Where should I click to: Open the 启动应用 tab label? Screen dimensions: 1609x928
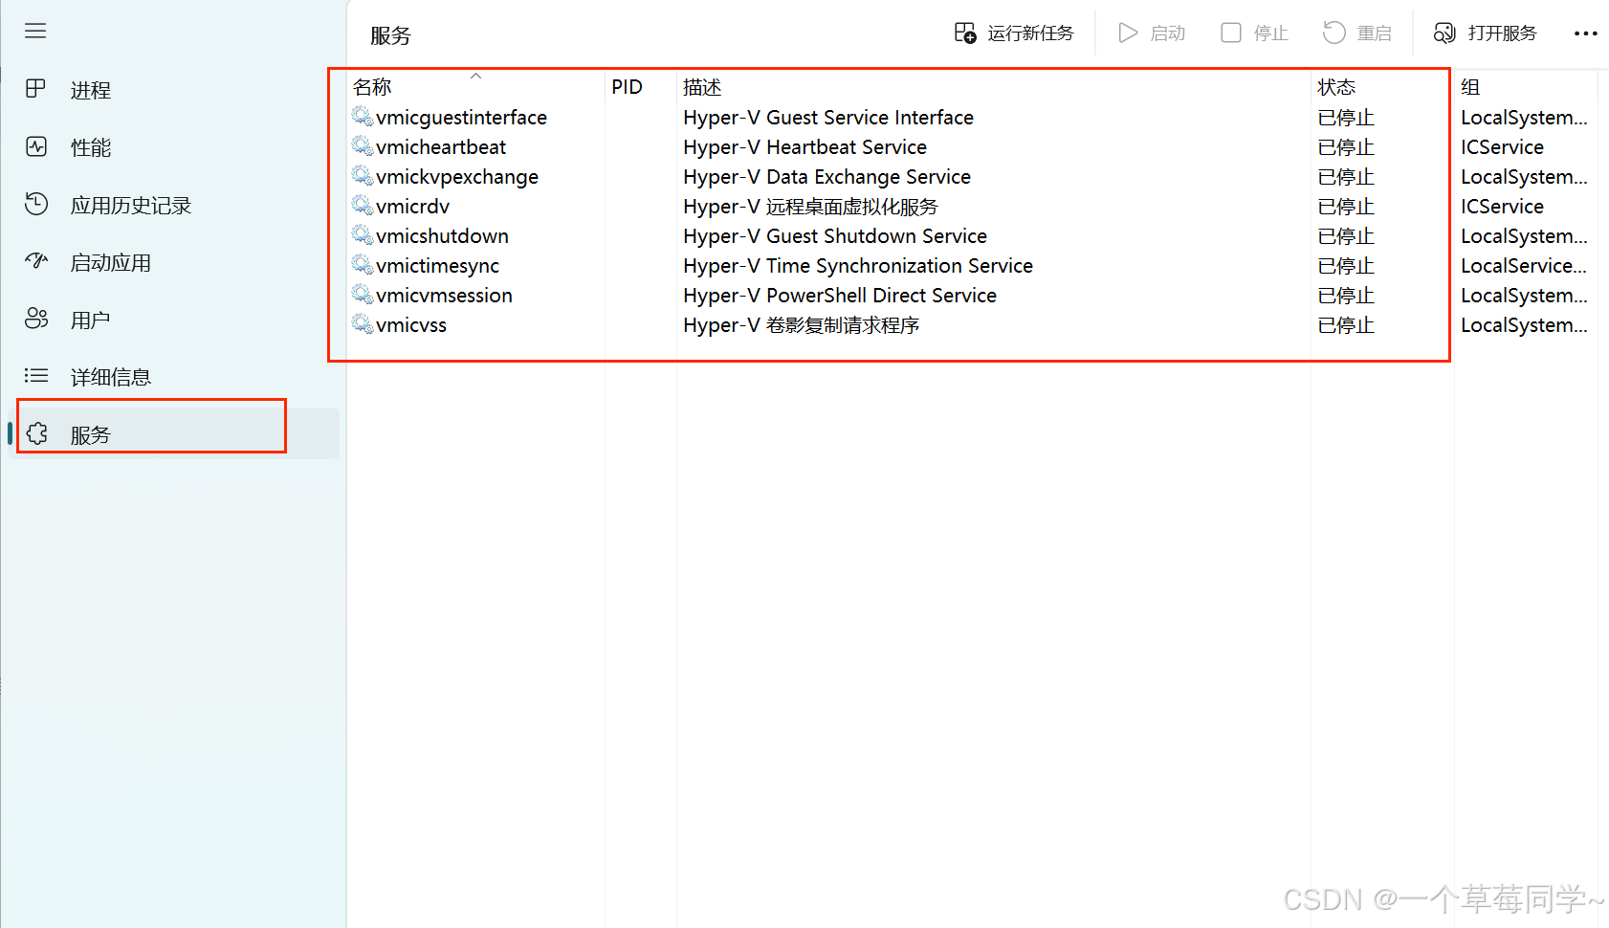(x=111, y=262)
